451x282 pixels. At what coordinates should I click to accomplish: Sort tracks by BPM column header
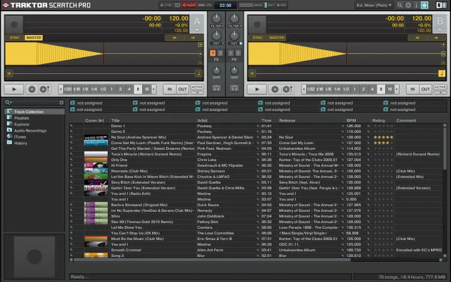351,120
